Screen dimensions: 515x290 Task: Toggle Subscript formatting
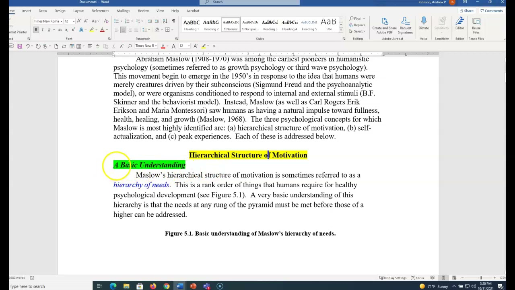tap(66, 30)
